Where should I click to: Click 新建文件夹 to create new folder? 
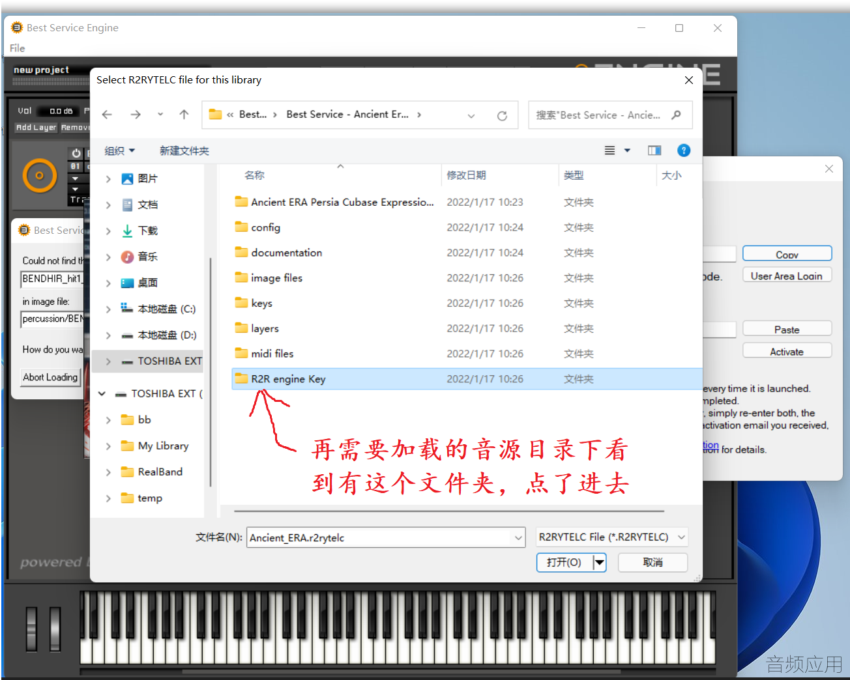pyautogui.click(x=184, y=150)
